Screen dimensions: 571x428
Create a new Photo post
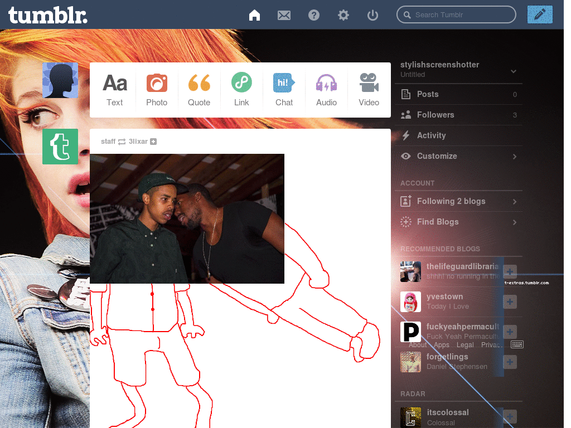(x=157, y=90)
